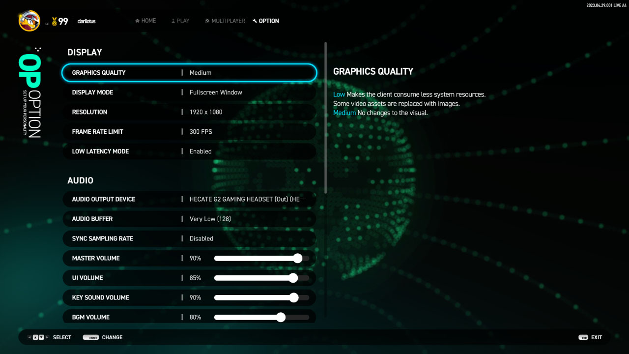This screenshot has height=354, width=629.
Task: Open the Audio Output Device selector
Action: [189, 199]
